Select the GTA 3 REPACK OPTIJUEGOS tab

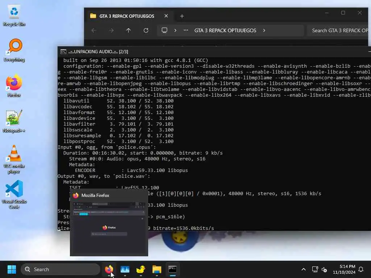(126, 16)
